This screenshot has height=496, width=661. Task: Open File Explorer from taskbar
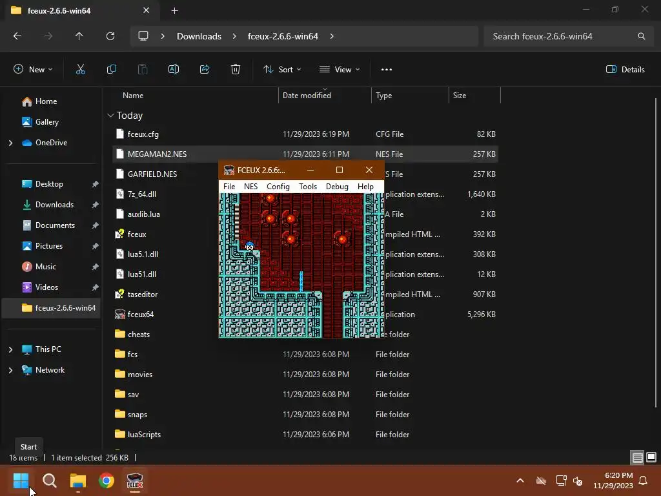(x=78, y=480)
